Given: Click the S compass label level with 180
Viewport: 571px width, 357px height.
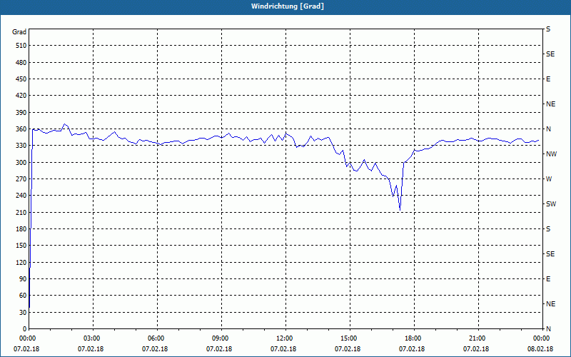Looking at the screenshot, I should pos(548,228).
